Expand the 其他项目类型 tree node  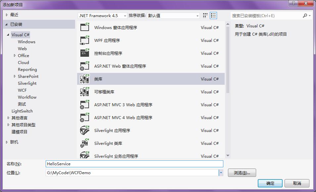pyautogui.click(x=8, y=125)
